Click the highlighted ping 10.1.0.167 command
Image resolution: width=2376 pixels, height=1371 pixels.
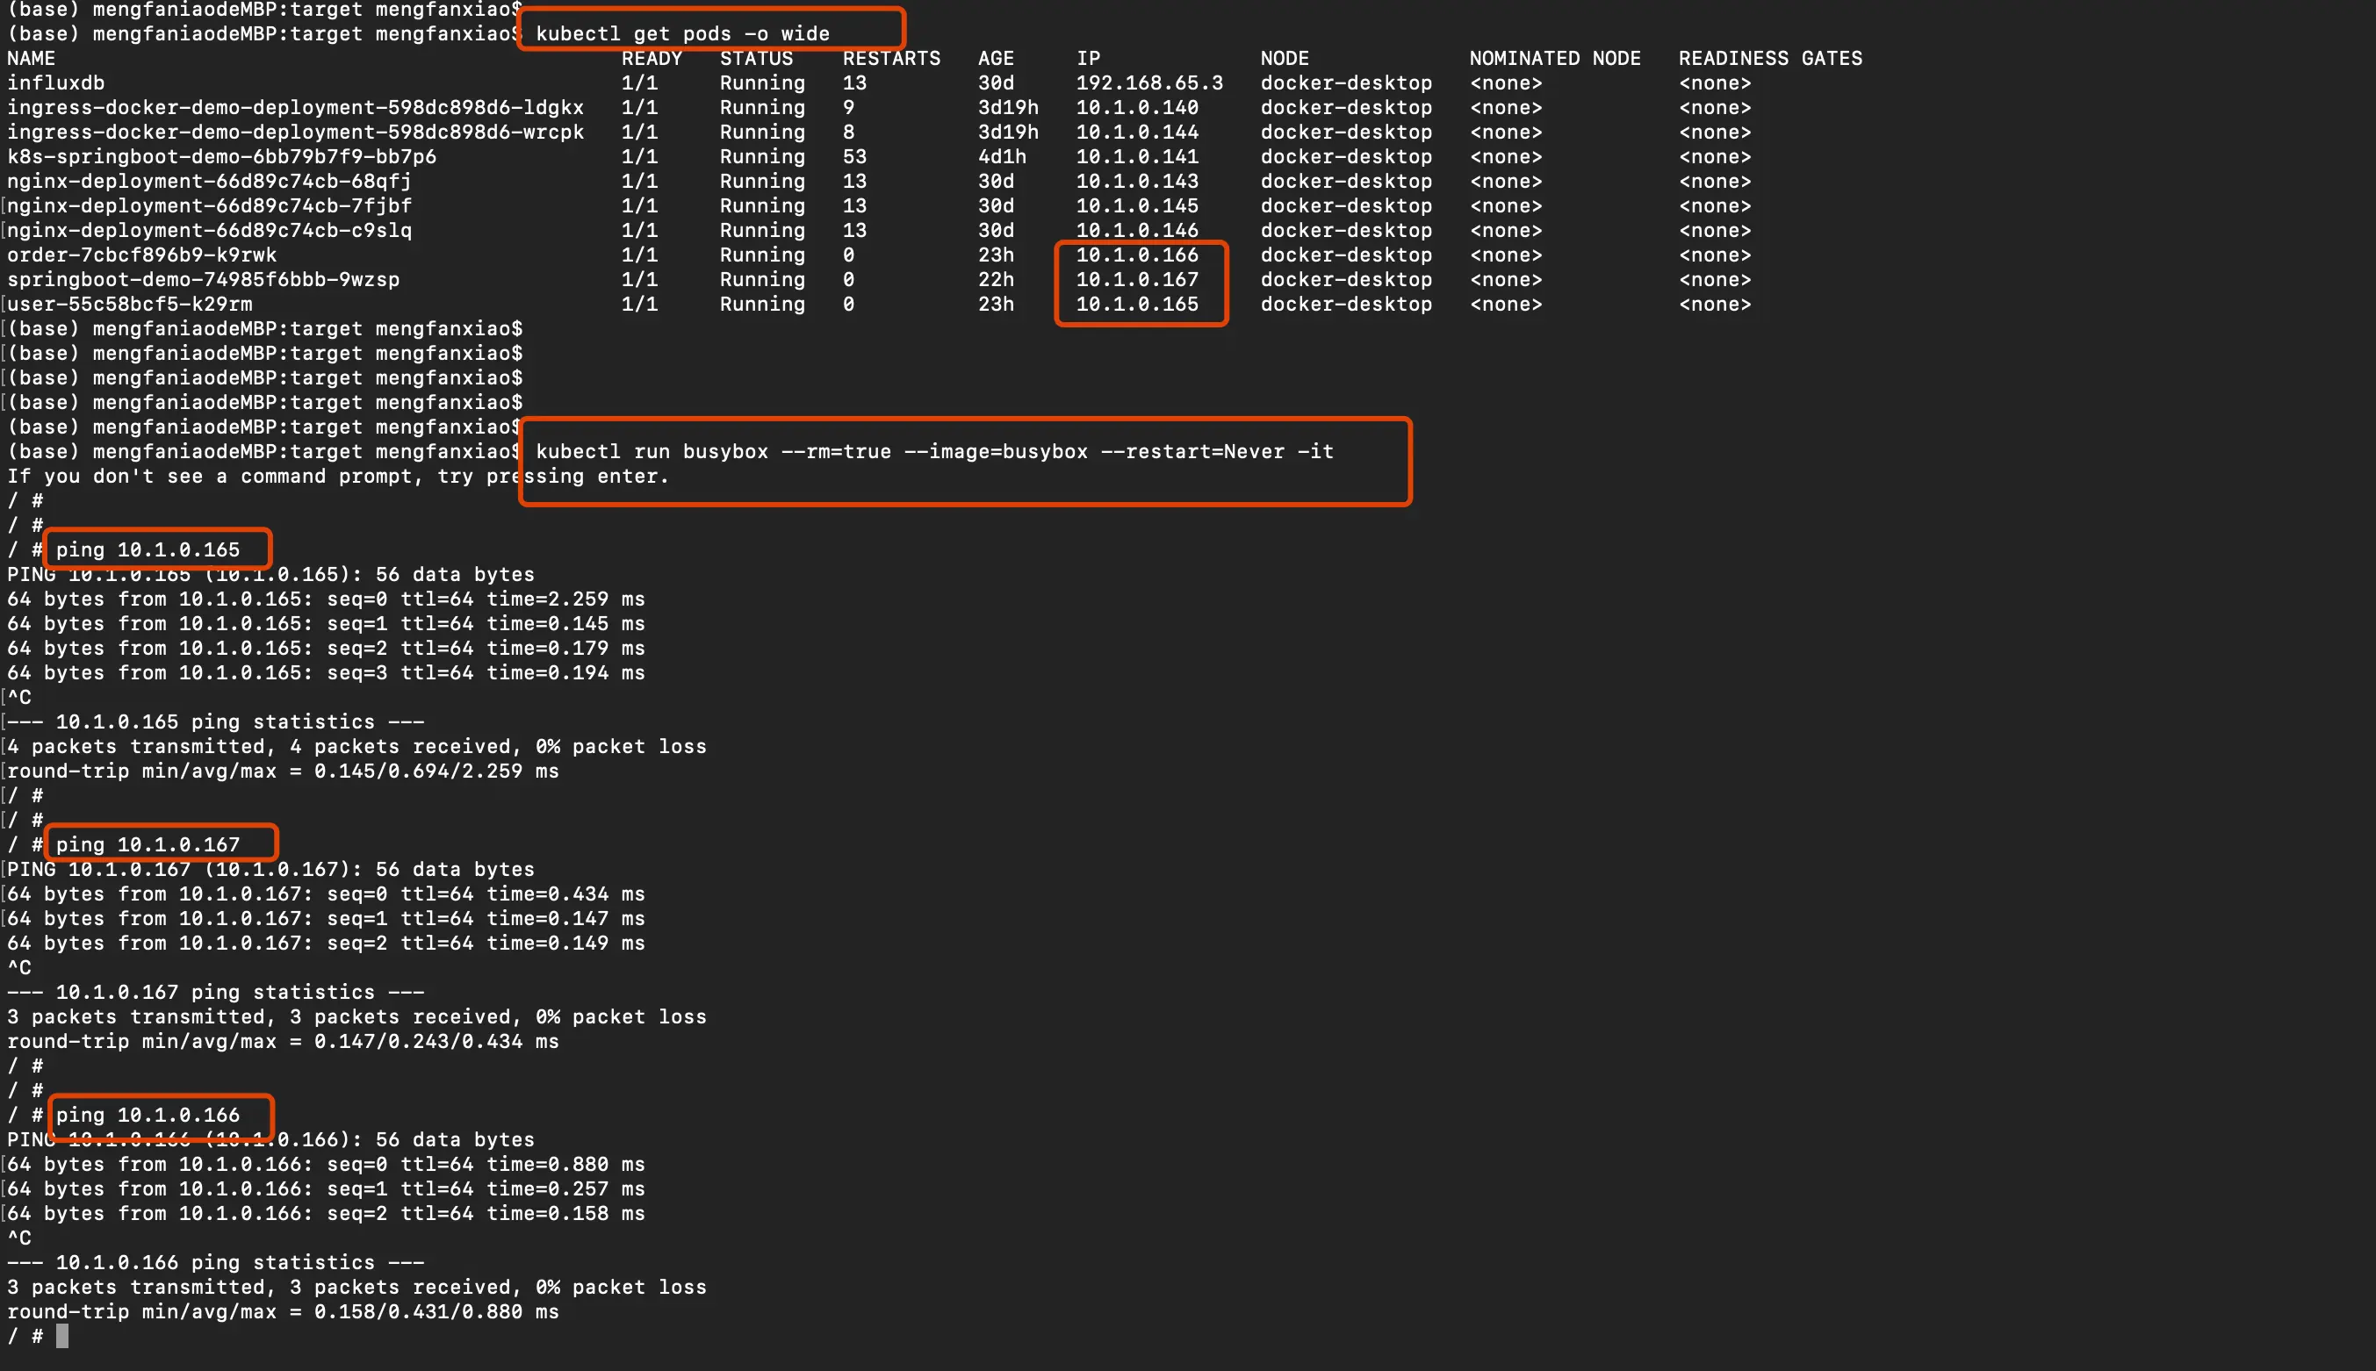148,844
